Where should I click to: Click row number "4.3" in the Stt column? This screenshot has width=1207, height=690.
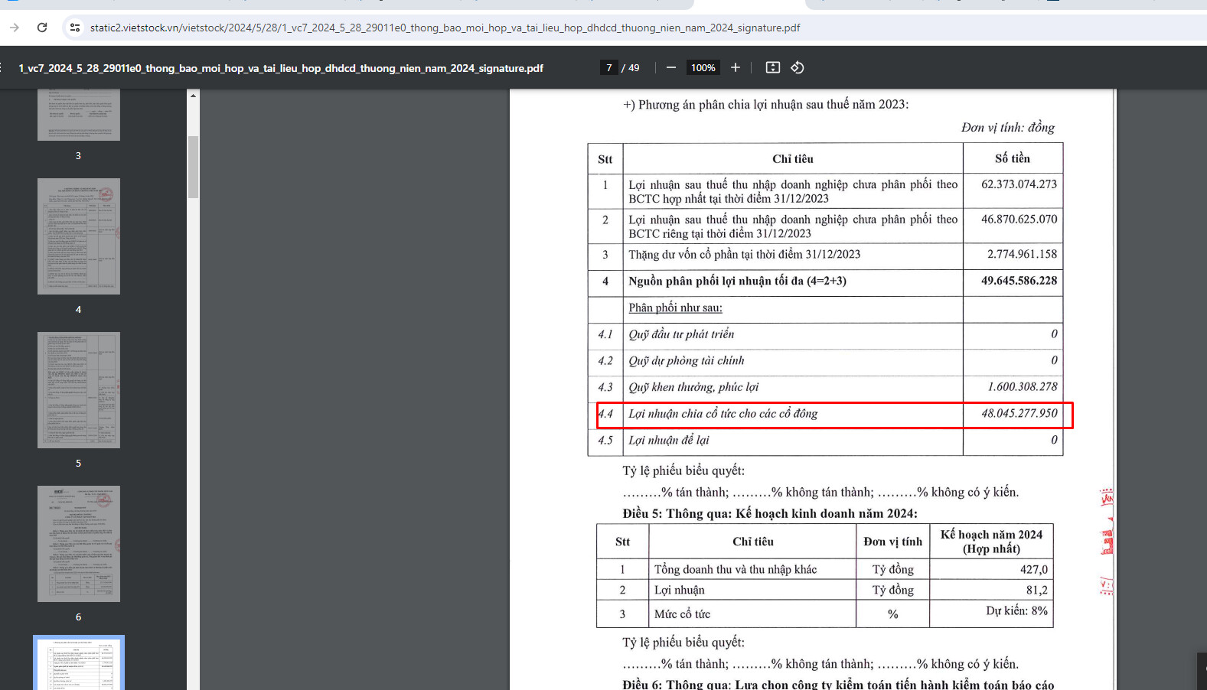pyautogui.click(x=605, y=387)
